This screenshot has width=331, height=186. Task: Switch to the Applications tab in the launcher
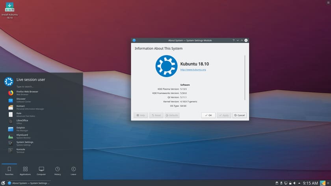25,170
